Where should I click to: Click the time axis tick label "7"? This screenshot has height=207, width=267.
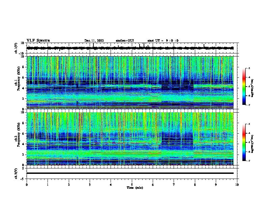pyautogui.click(x=174, y=185)
